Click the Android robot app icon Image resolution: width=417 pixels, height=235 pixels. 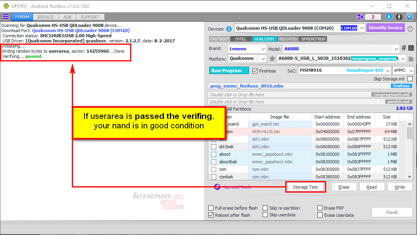6,6
